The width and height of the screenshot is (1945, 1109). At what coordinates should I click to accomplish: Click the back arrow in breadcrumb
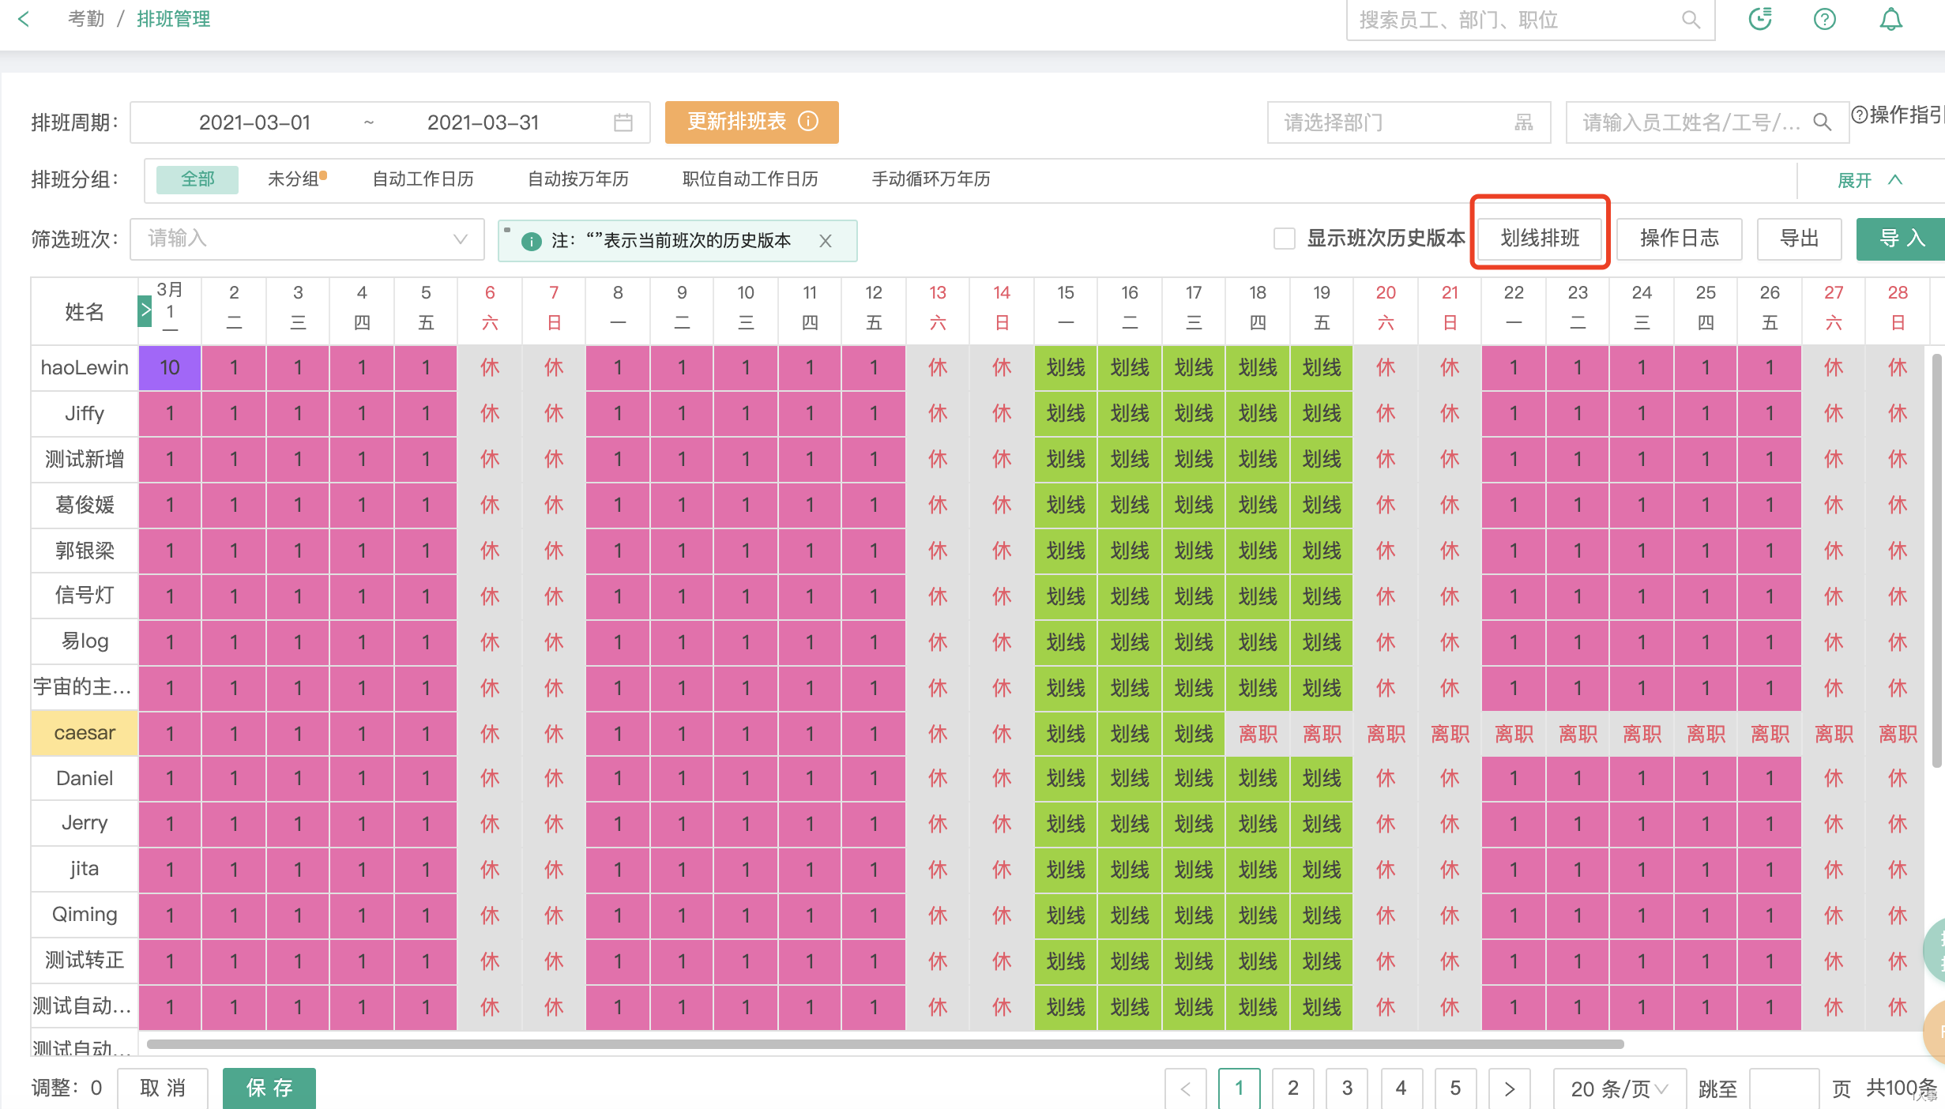point(24,19)
